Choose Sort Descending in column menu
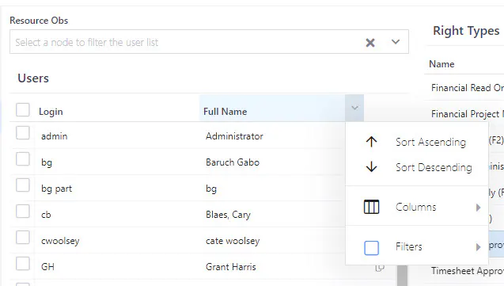This screenshot has height=286, width=504. click(x=417, y=167)
